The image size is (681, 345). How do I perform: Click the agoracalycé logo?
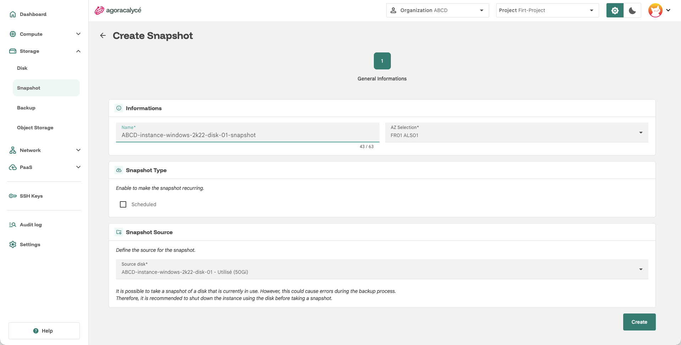point(118,10)
